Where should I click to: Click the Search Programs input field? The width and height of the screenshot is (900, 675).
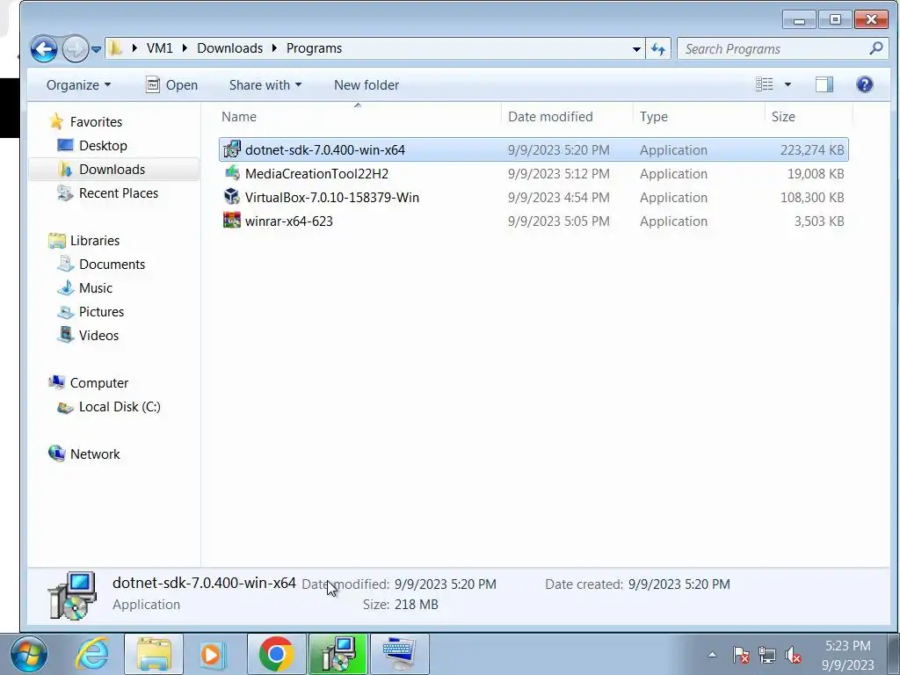(775, 49)
